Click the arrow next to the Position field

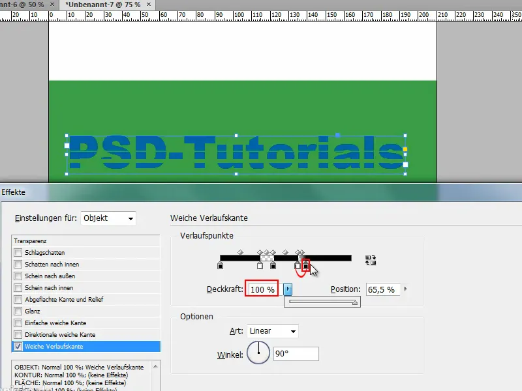pyautogui.click(x=405, y=289)
